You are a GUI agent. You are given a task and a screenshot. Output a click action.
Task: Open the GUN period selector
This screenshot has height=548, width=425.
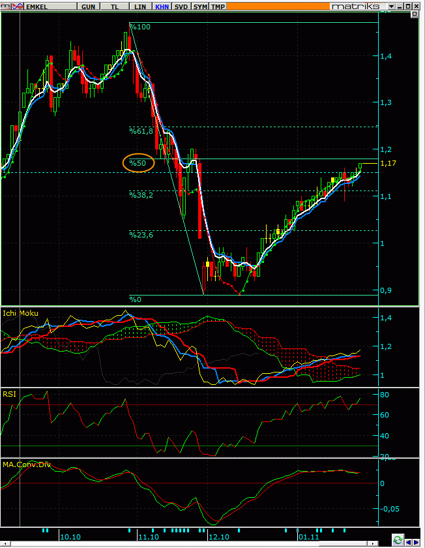89,7
